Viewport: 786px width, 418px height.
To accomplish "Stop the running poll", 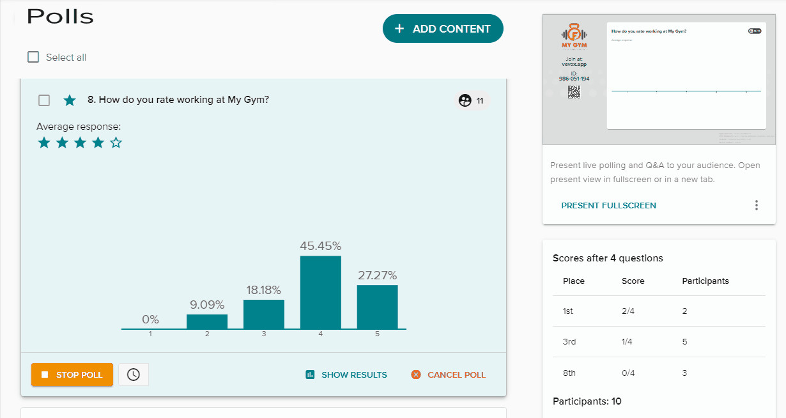I will tap(72, 375).
